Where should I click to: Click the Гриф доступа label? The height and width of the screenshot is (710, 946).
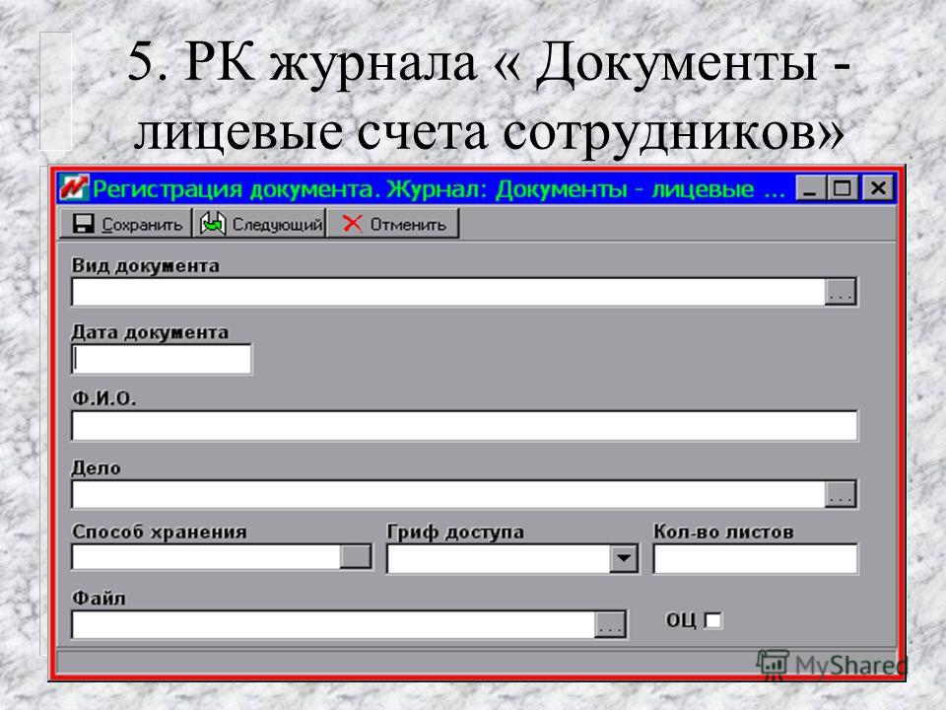point(455,532)
